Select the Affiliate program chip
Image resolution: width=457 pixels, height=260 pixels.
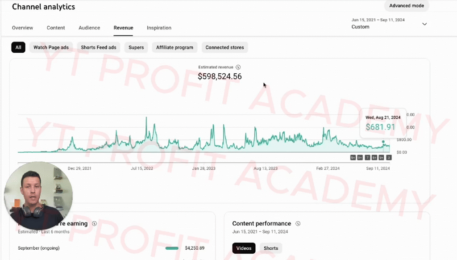click(174, 47)
